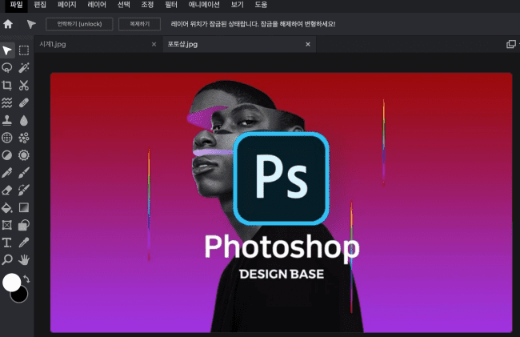Open the 페이지 menu
This screenshot has width=520, height=337.
[66, 5]
